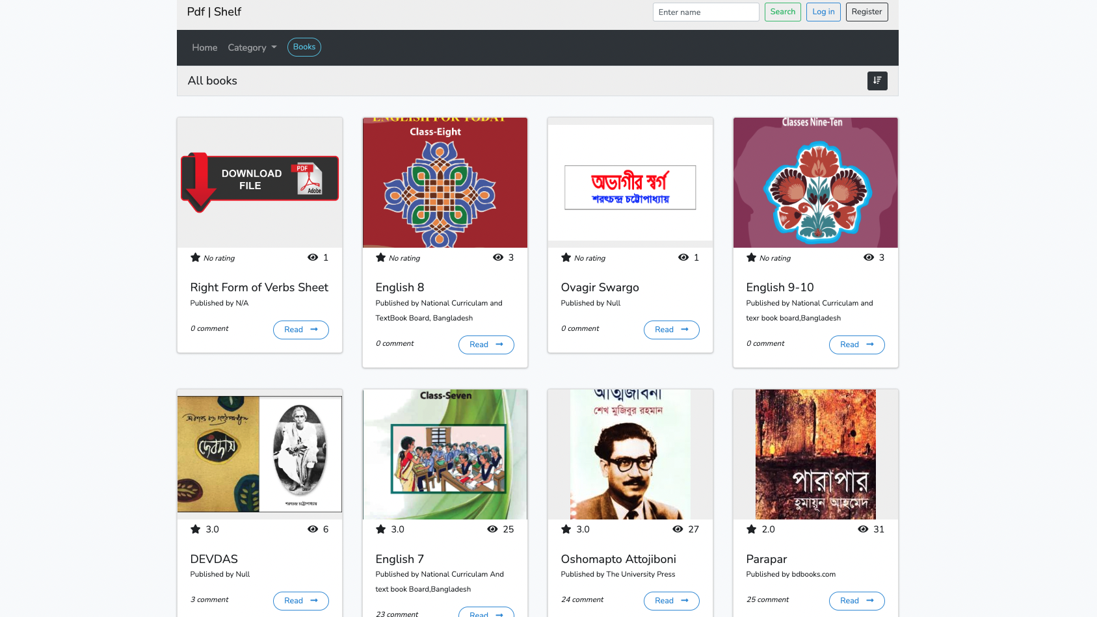This screenshot has width=1097, height=617.
Task: Click Read button for DEVDAS
Action: pos(301,601)
